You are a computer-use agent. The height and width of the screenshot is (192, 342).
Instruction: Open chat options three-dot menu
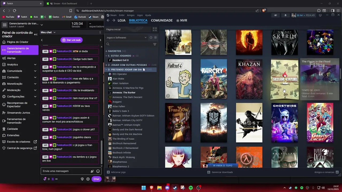click(100, 32)
